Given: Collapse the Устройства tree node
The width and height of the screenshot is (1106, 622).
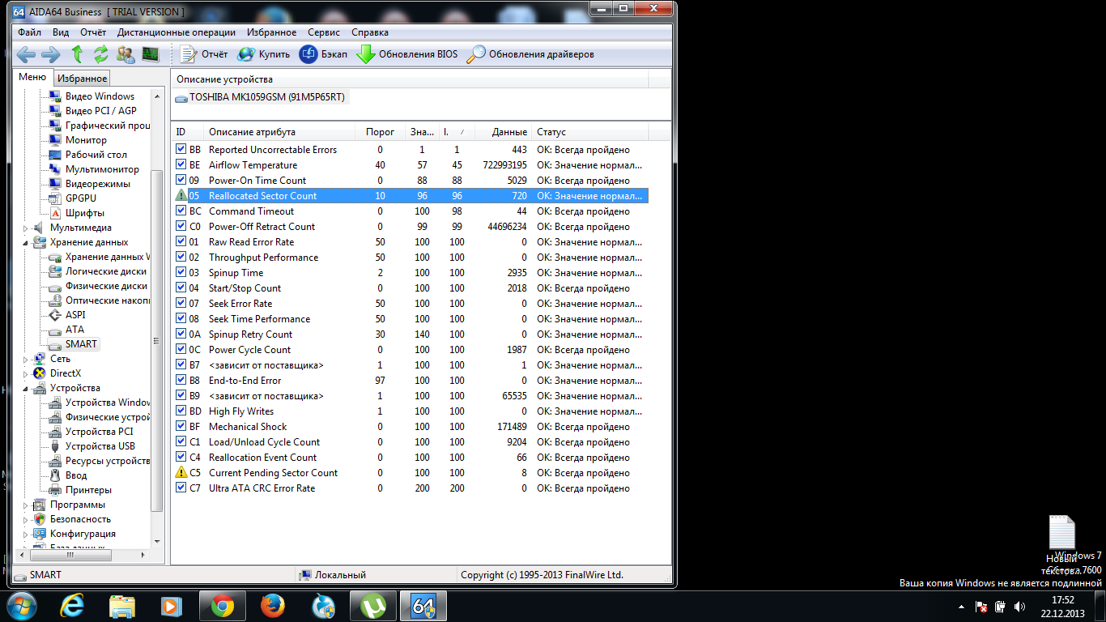Looking at the screenshot, I should 27,388.
